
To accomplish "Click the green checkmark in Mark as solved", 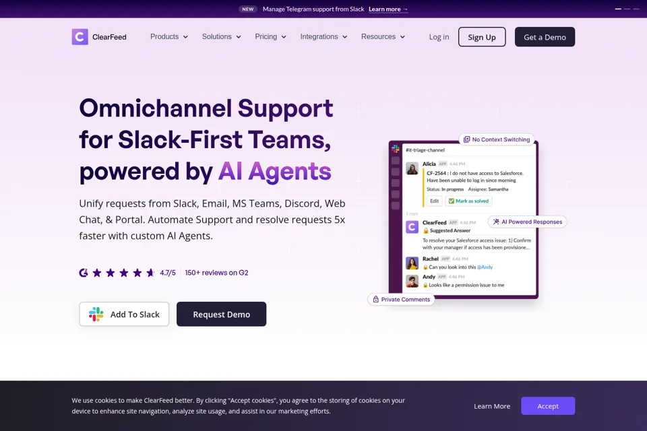I will point(452,201).
